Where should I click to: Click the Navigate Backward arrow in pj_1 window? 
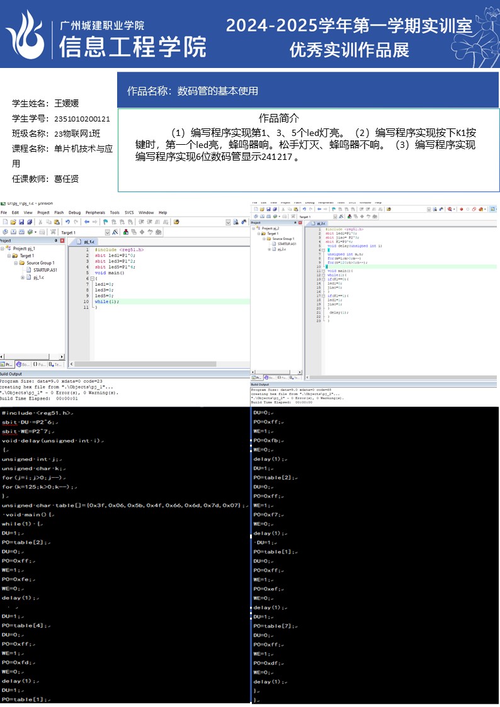tap(86, 222)
